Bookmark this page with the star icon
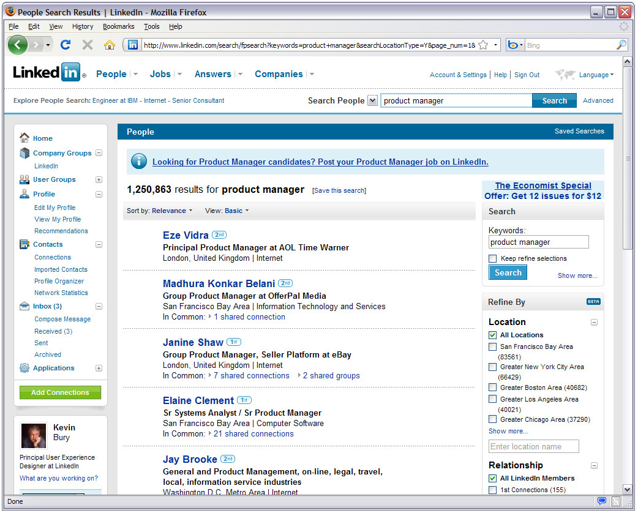Viewport: 638px width, 513px height. [483, 45]
